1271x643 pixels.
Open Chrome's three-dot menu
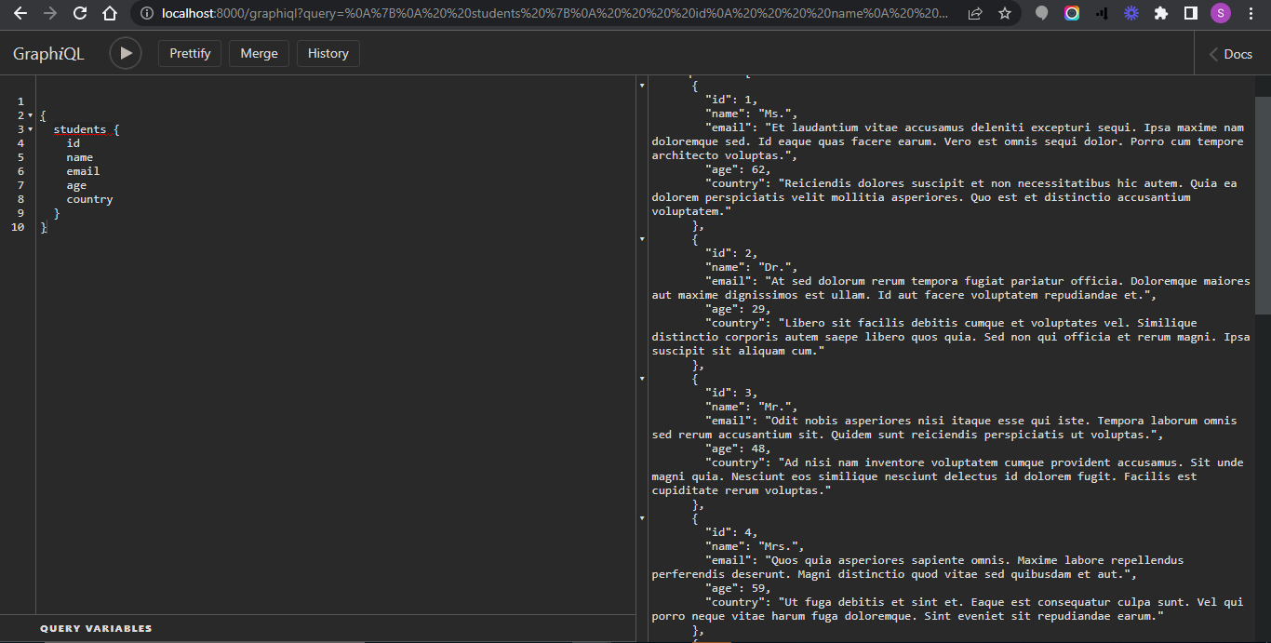[x=1251, y=14]
